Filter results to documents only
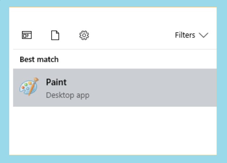The image size is (227, 163). pyautogui.click(x=55, y=35)
